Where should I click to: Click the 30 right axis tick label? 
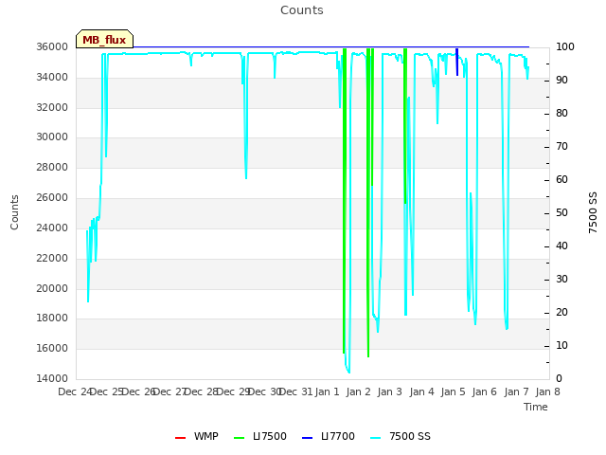click(x=561, y=279)
